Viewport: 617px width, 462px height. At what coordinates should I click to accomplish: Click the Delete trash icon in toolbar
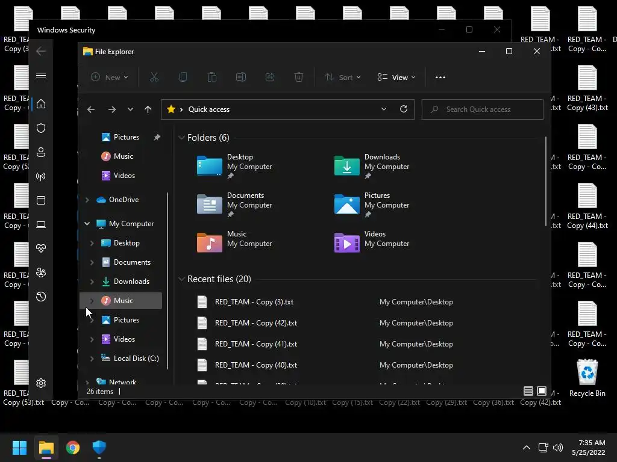pos(299,78)
